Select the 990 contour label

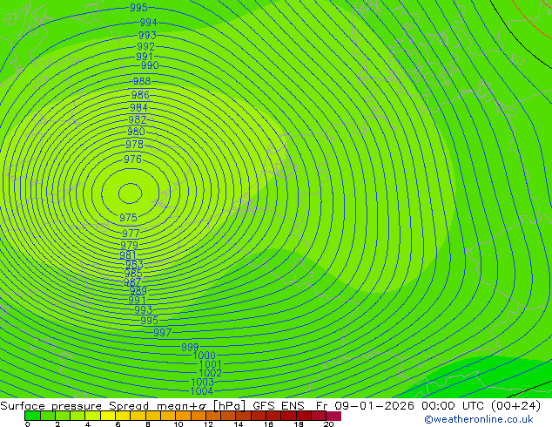150,65
